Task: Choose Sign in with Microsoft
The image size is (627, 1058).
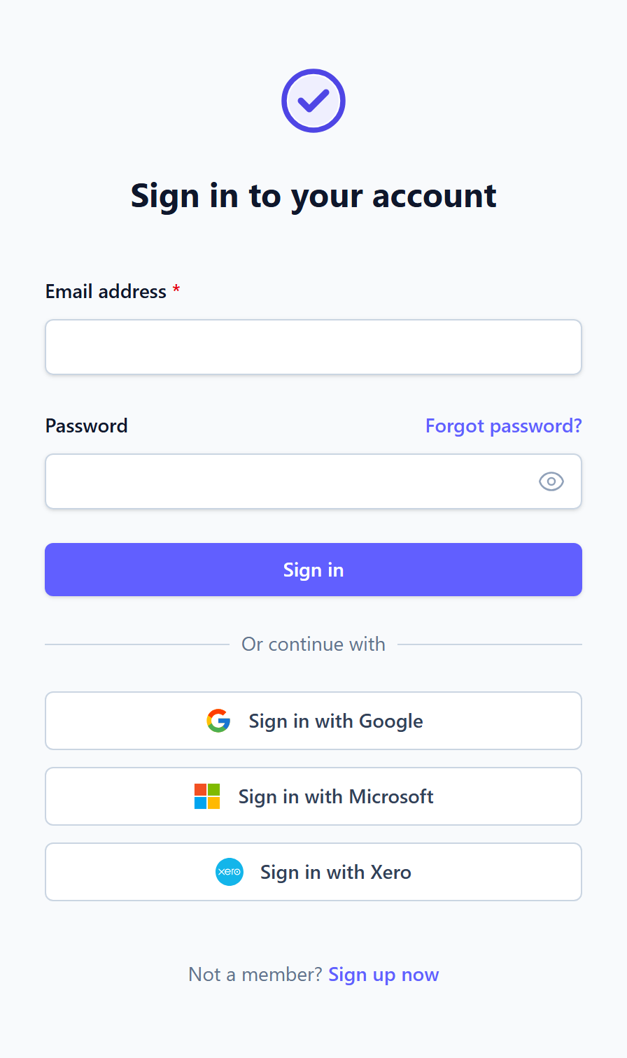Action: point(313,796)
